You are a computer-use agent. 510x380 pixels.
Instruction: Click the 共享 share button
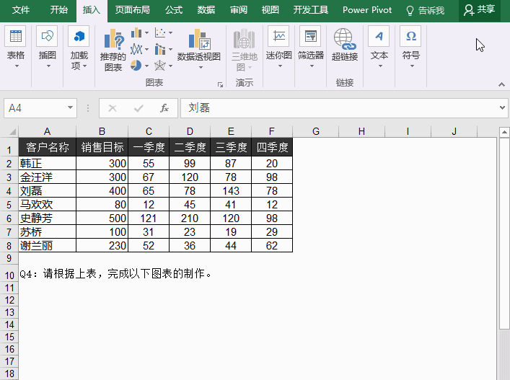pyautogui.click(x=480, y=10)
